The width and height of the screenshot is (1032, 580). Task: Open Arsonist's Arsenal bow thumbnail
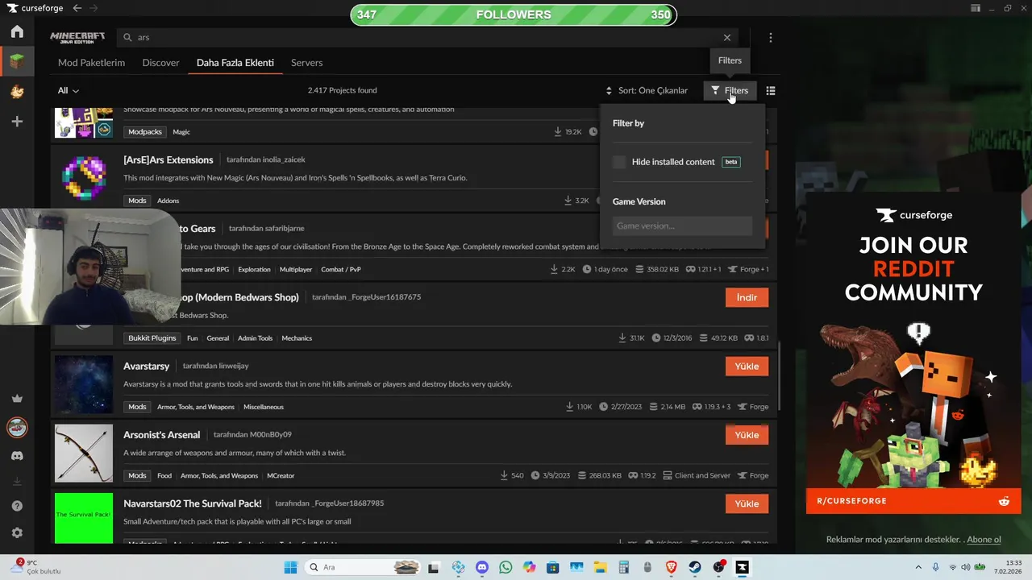[84, 454]
